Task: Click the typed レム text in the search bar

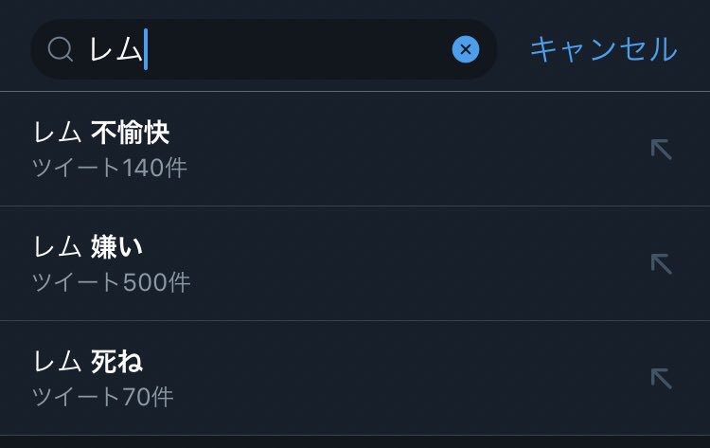Action: click(115, 50)
